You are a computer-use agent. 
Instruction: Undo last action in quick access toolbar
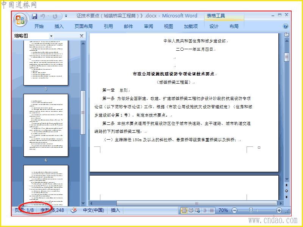tap(43, 16)
